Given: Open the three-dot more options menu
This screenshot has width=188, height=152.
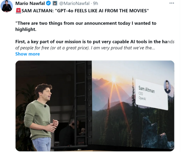Looking at the screenshot, I should 172,3.
